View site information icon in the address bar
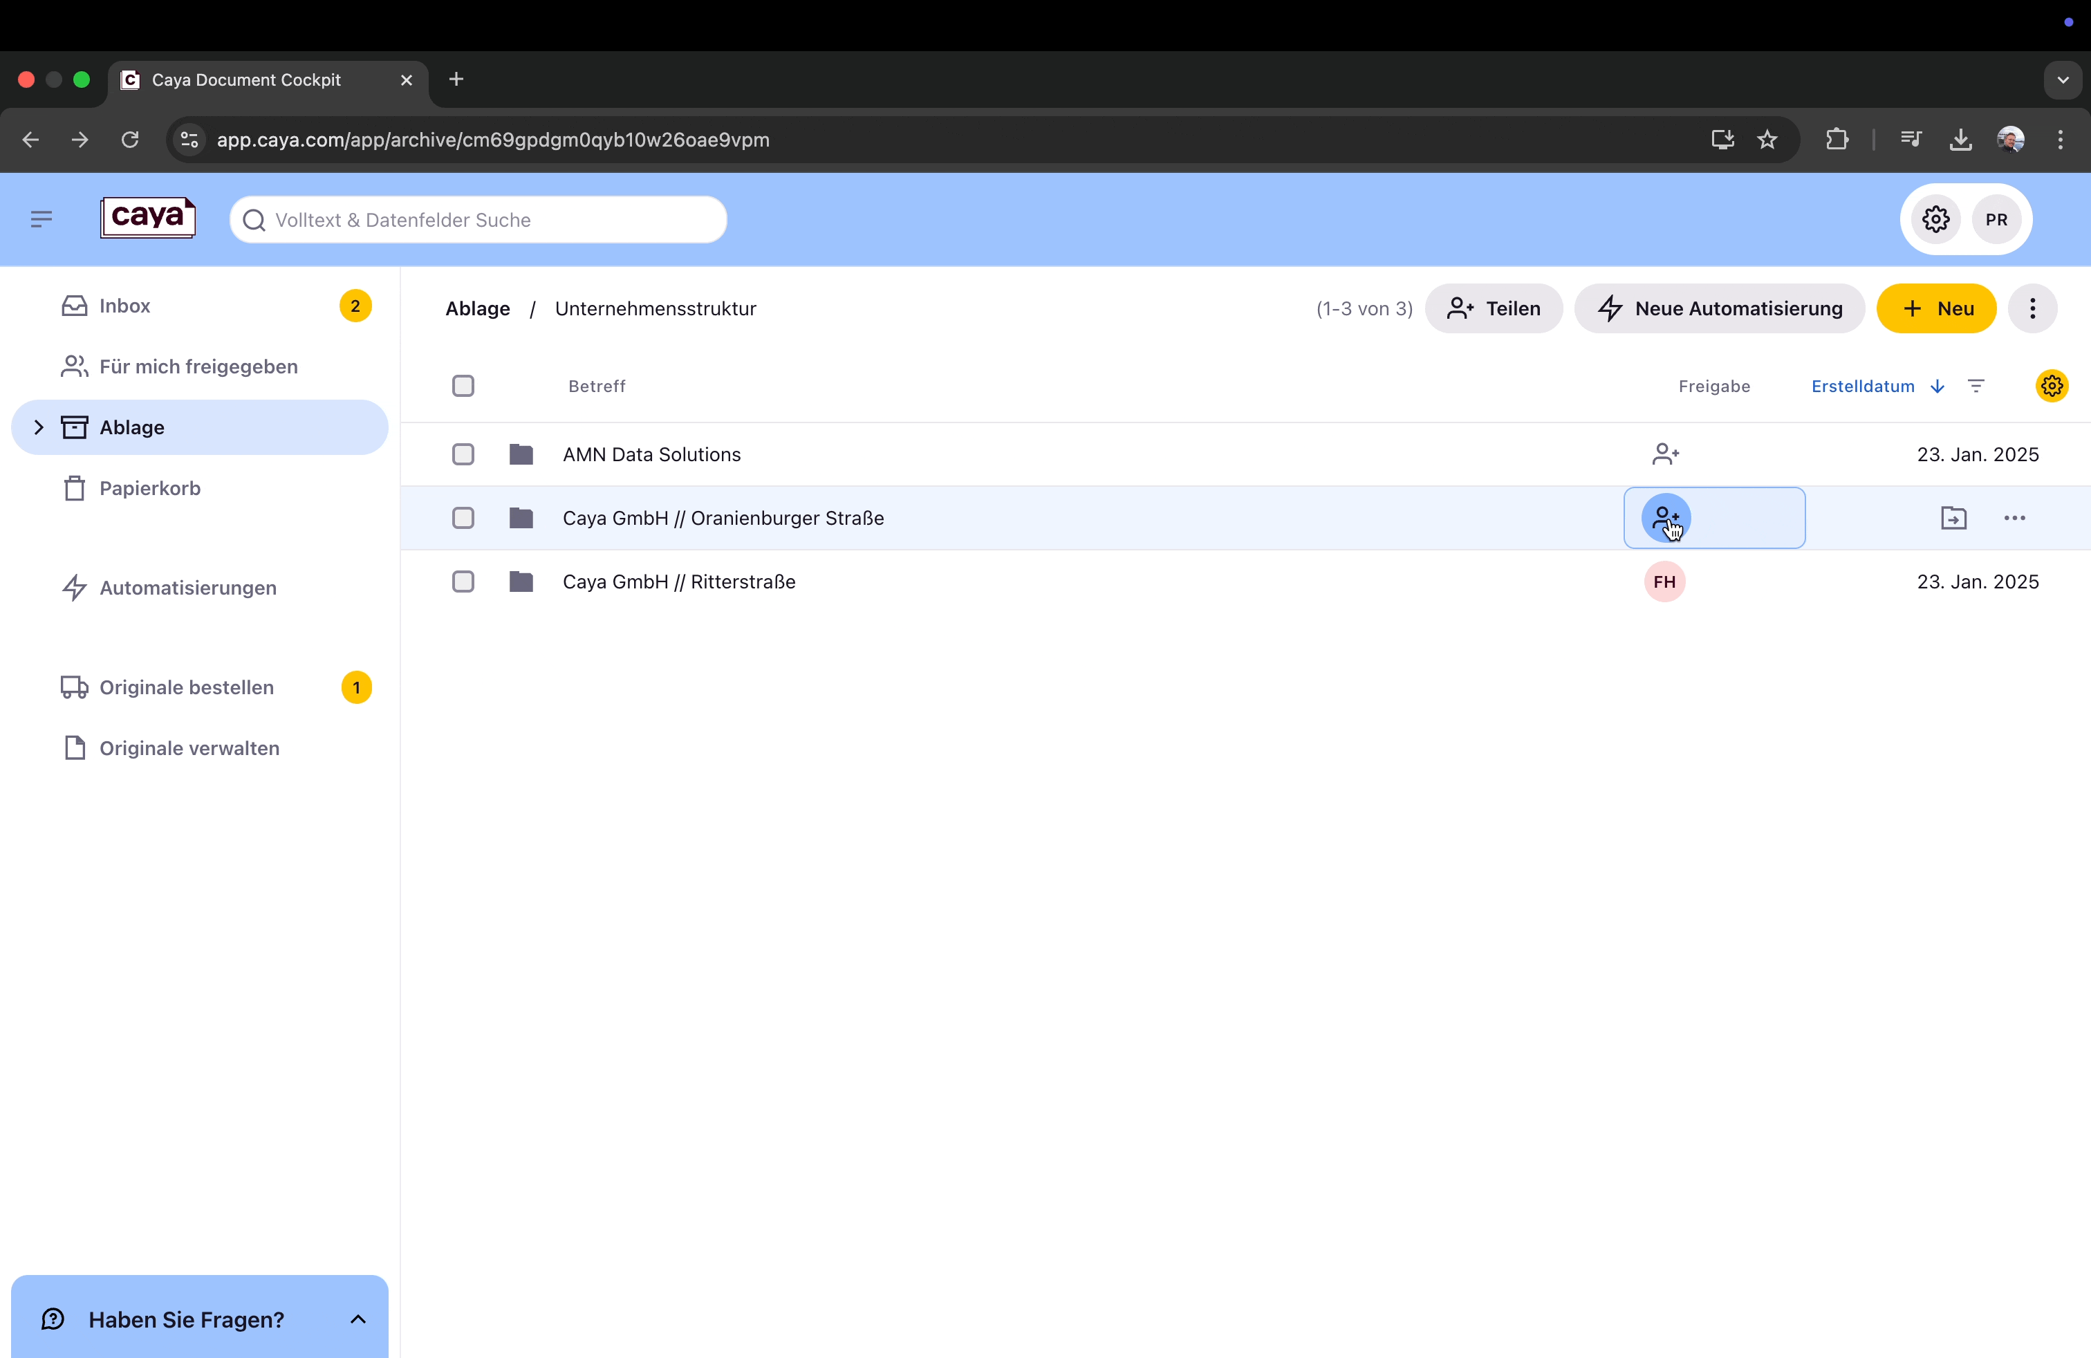This screenshot has height=1358, width=2091. click(189, 140)
